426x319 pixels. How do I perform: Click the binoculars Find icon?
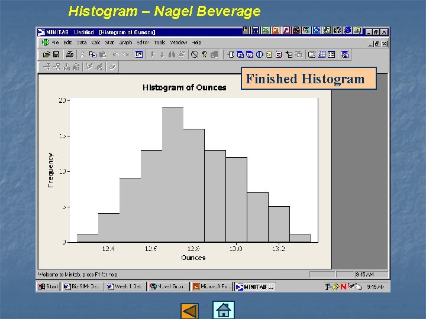click(x=172, y=54)
